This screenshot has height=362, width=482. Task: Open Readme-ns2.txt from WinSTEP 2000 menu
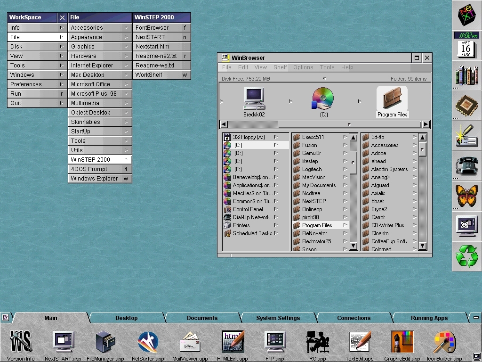(x=162, y=56)
